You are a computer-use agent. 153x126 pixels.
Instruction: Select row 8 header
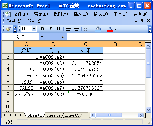click(8, 94)
